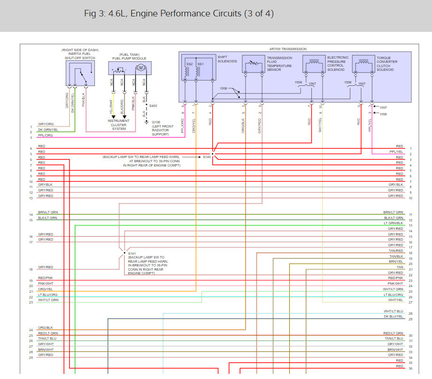The image size is (432, 379).
Task: Click the PPL/ORG label at left pin 3
Action: [x=45, y=135]
